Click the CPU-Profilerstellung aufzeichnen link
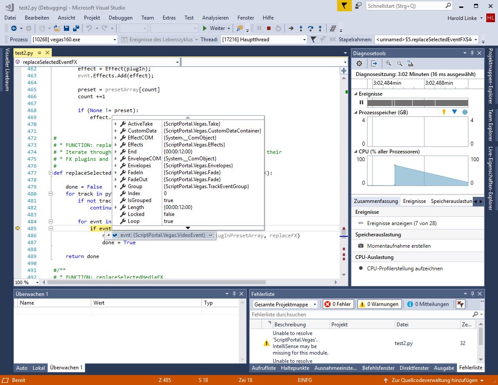 [404, 269]
